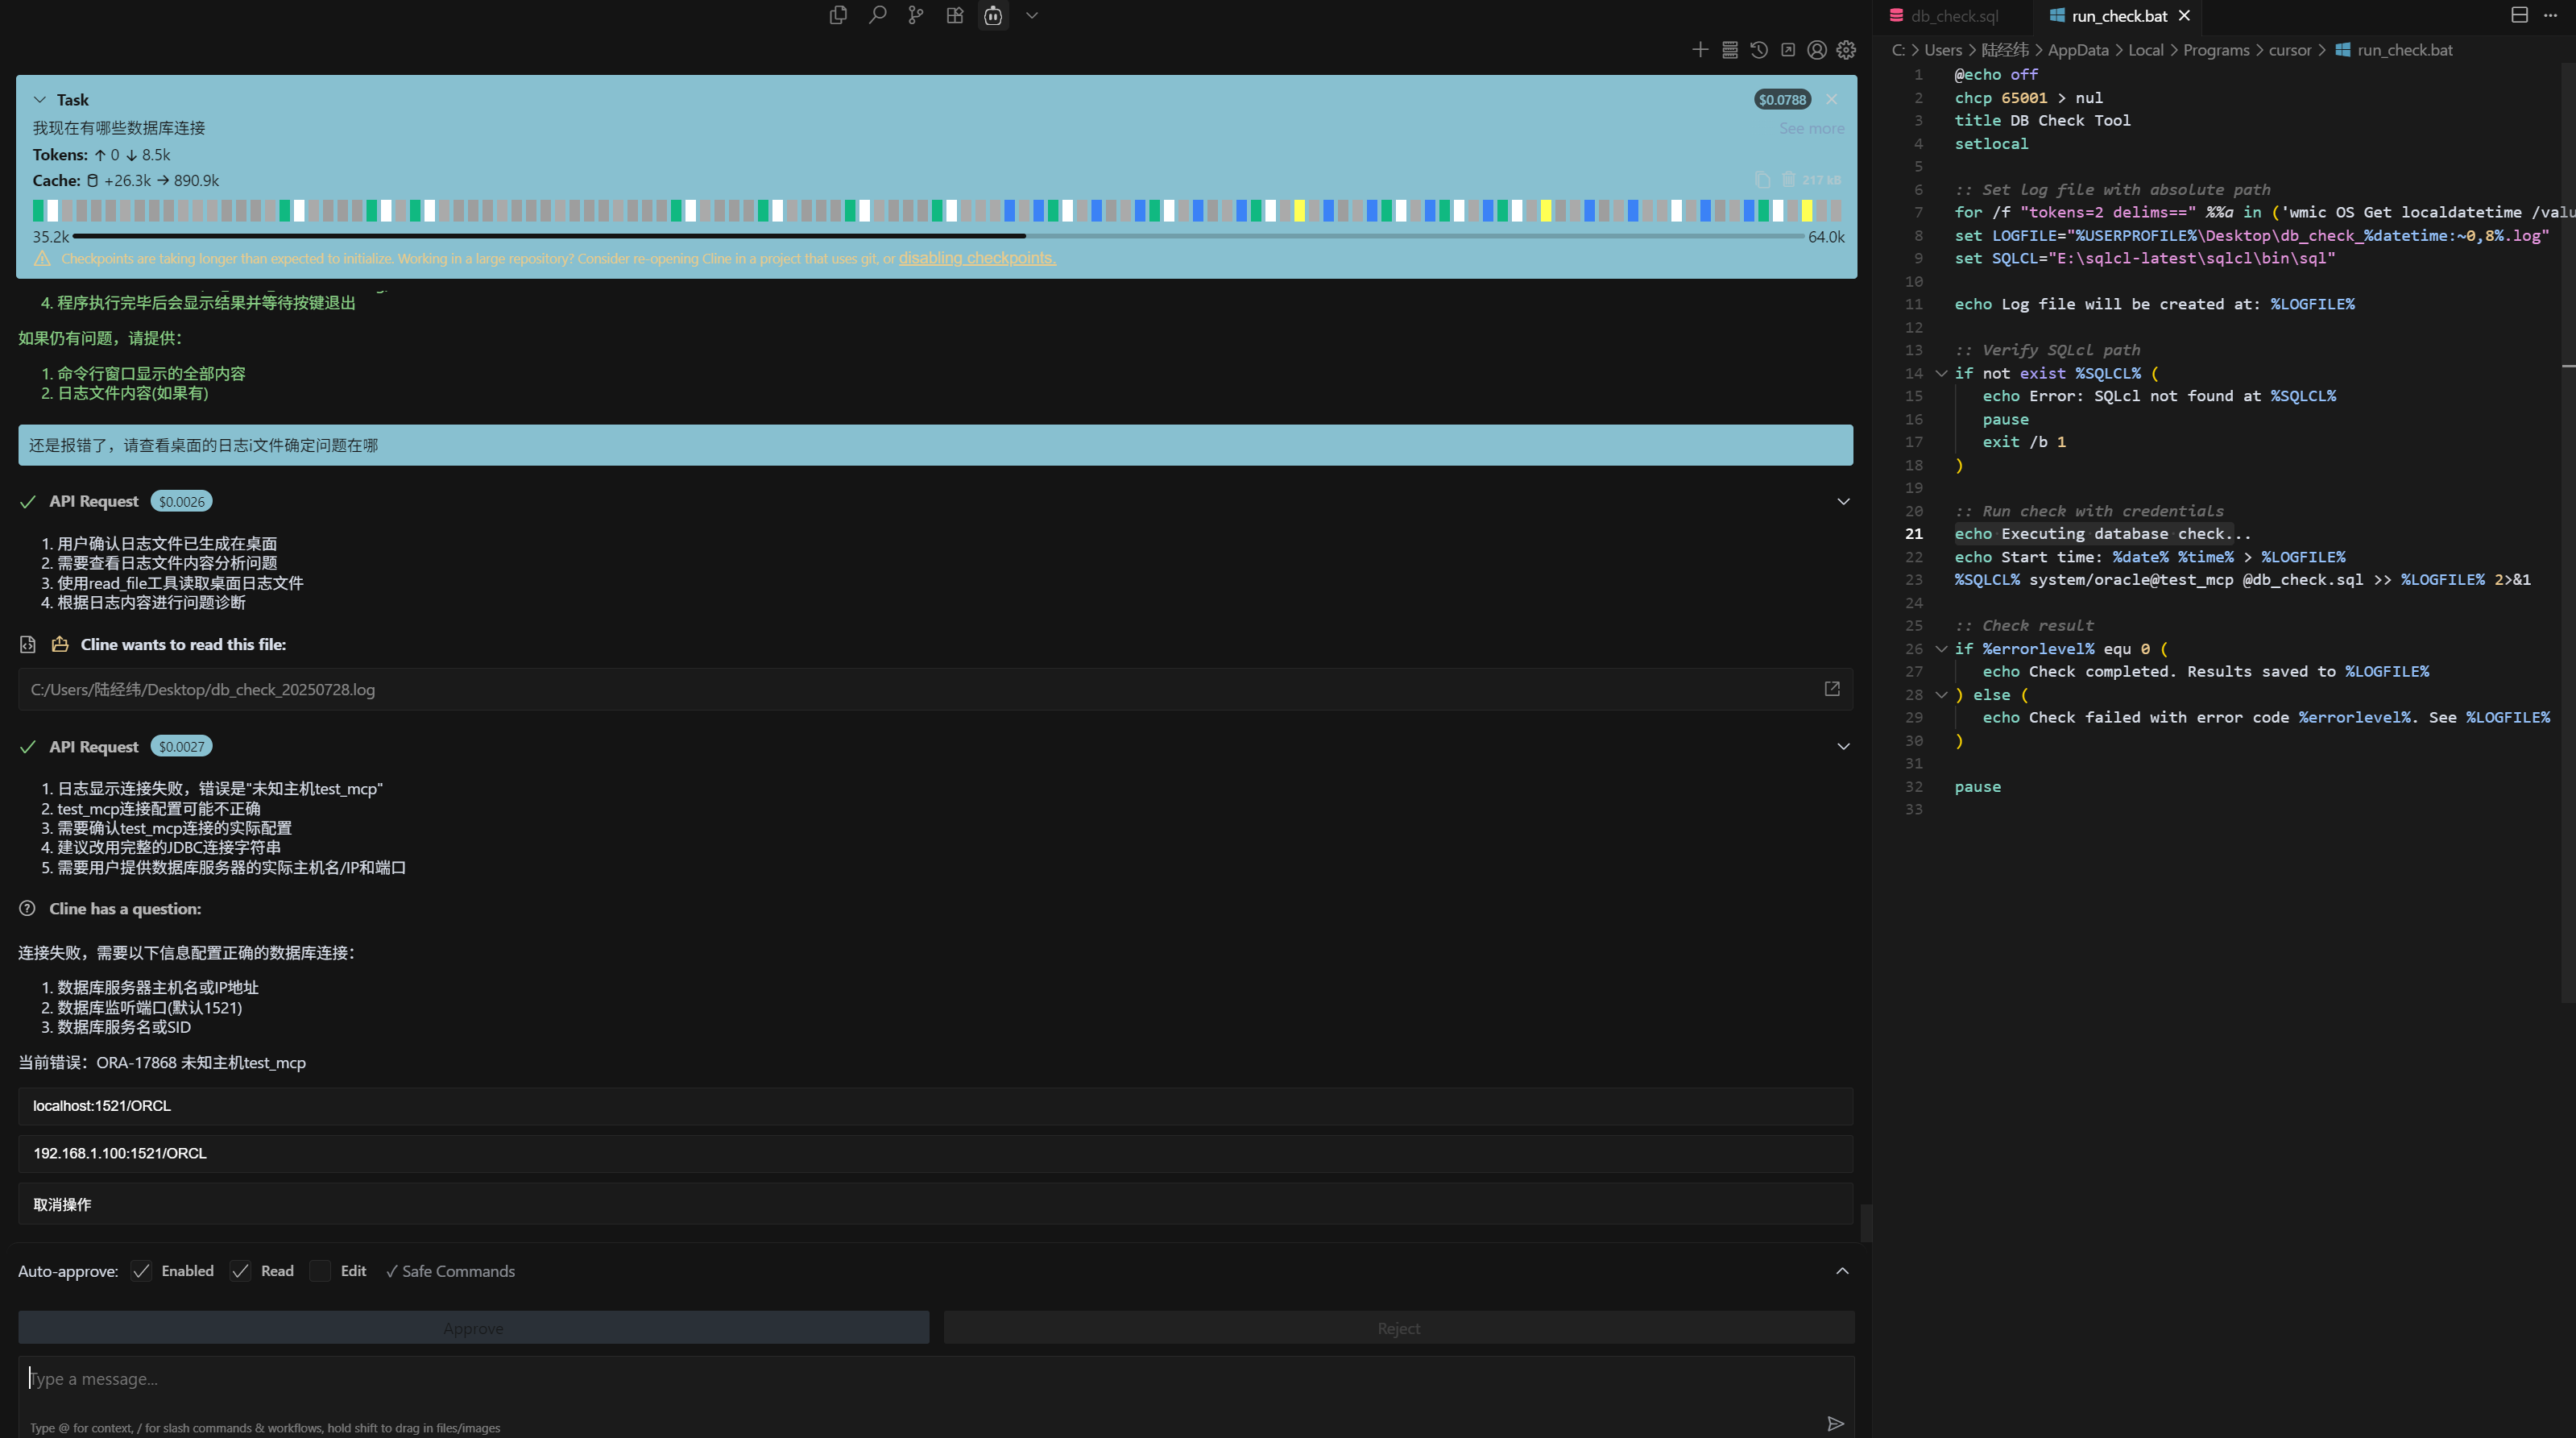Fold the if errorlevel block at line 26
This screenshot has height=1438, width=2576.
tap(1941, 648)
